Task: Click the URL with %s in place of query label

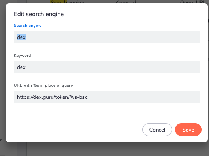Action: tap(43, 85)
